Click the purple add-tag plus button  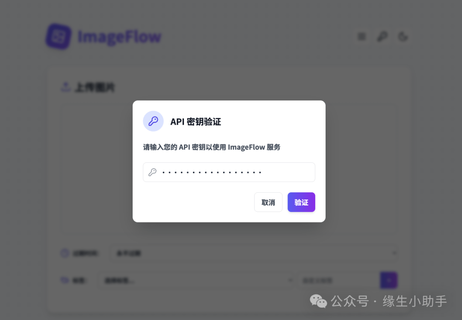[388, 280]
